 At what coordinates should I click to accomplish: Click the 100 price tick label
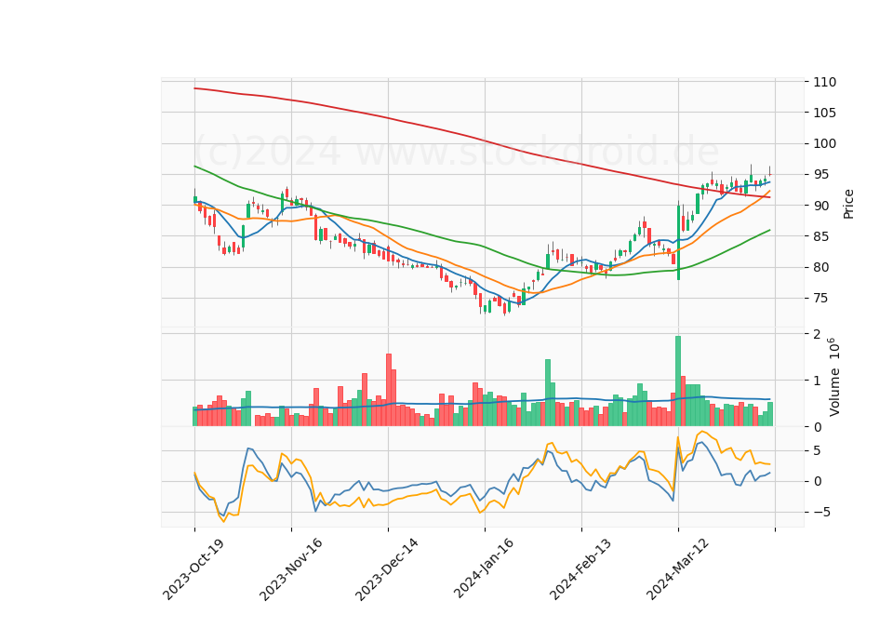[825, 143]
